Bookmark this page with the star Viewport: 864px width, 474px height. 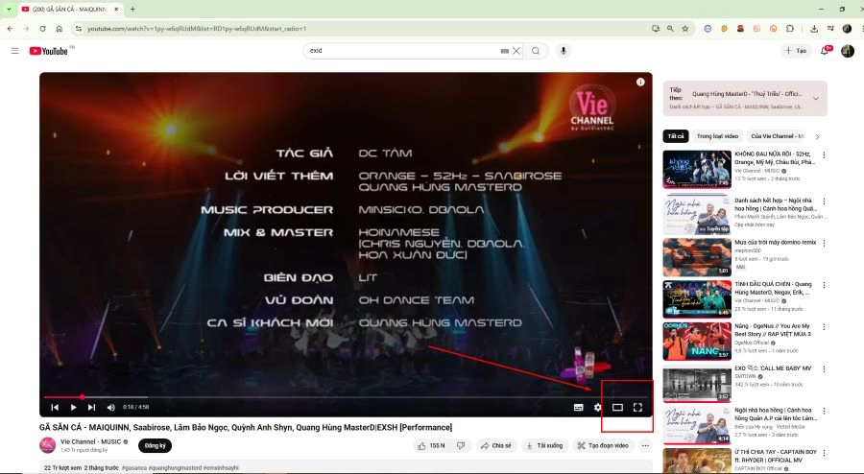684,29
